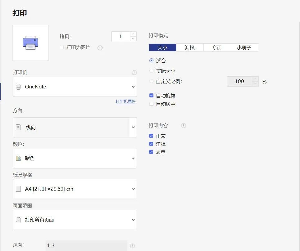Click the portrait page icon beside 纵向
Image resolution: width=300 pixels, height=251 pixels.
(x=18, y=127)
